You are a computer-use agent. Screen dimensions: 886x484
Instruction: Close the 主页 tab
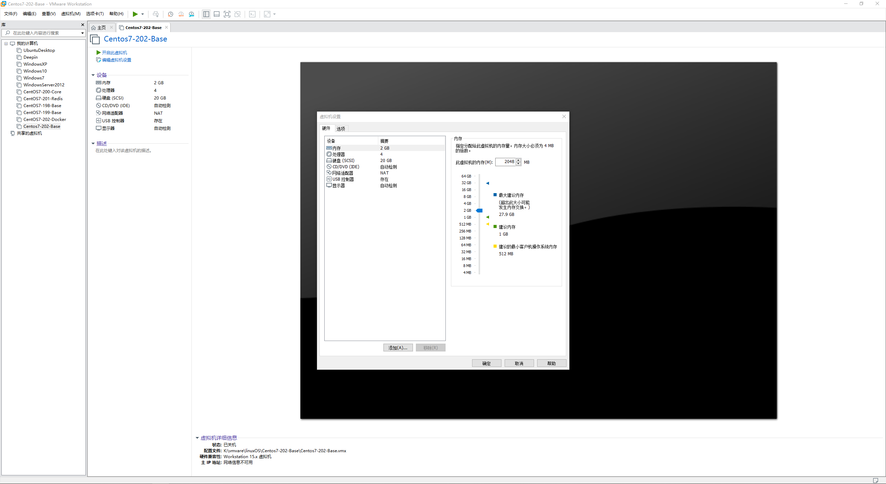pos(111,27)
